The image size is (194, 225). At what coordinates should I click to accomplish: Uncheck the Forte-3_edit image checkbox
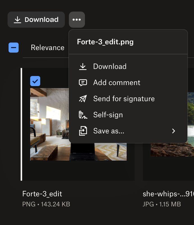[35, 81]
